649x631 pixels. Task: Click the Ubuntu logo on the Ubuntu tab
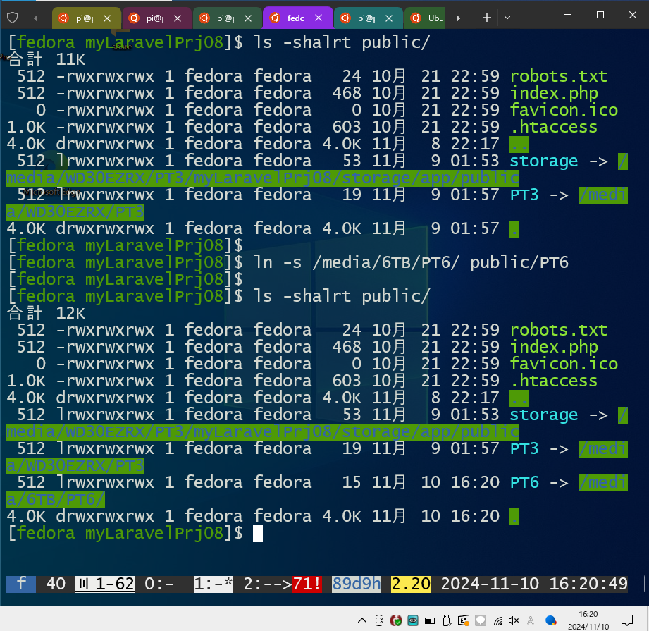pyautogui.click(x=416, y=18)
